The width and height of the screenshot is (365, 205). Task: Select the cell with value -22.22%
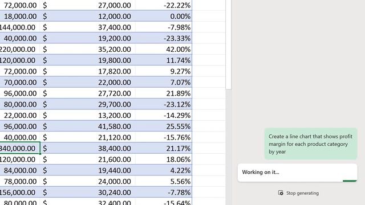click(164, 5)
